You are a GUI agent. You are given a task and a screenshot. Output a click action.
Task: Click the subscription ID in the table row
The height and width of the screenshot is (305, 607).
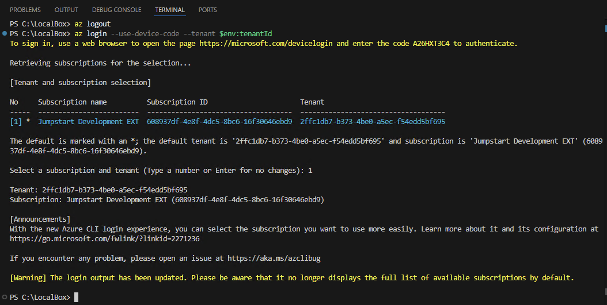click(x=219, y=122)
